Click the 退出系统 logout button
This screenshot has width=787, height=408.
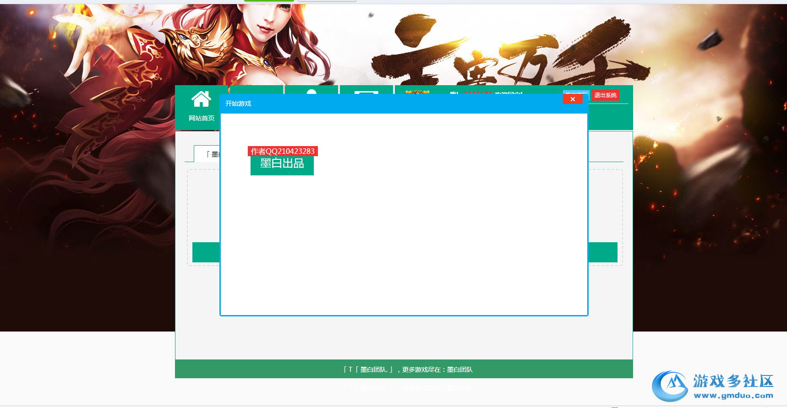[x=605, y=95]
